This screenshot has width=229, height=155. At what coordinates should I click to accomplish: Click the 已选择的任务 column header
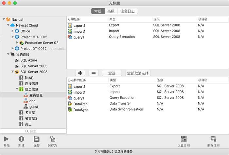88,80
